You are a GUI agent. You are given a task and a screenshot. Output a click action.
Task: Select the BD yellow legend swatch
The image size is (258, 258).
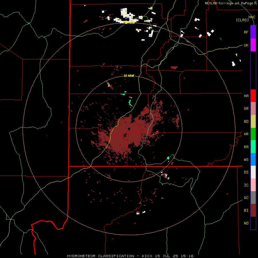[253, 122]
